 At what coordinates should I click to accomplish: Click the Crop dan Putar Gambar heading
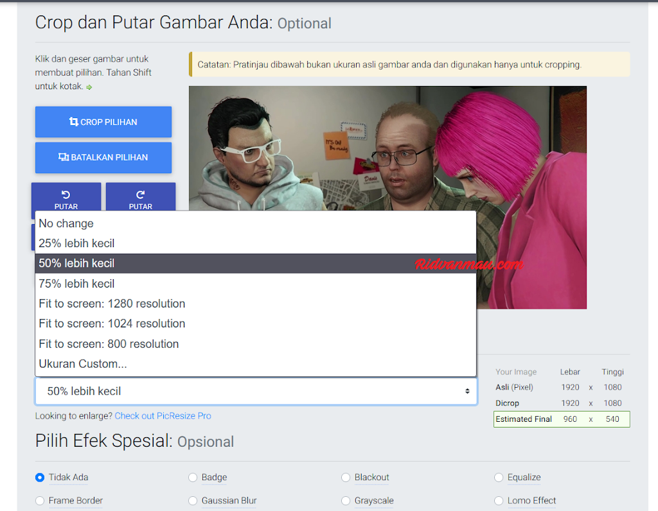pos(183,23)
